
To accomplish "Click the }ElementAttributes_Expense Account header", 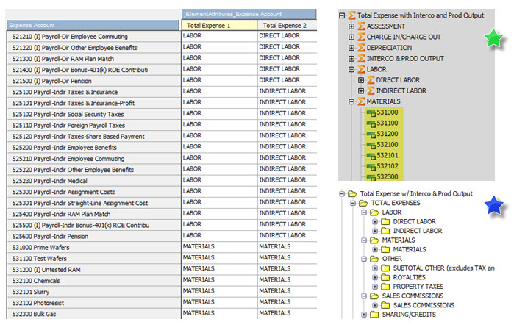I will 249,14.
